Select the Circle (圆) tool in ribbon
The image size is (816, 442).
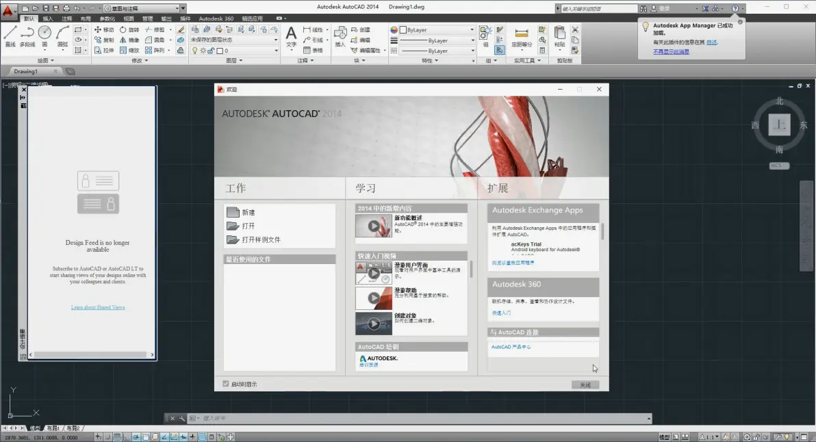pyautogui.click(x=44, y=36)
